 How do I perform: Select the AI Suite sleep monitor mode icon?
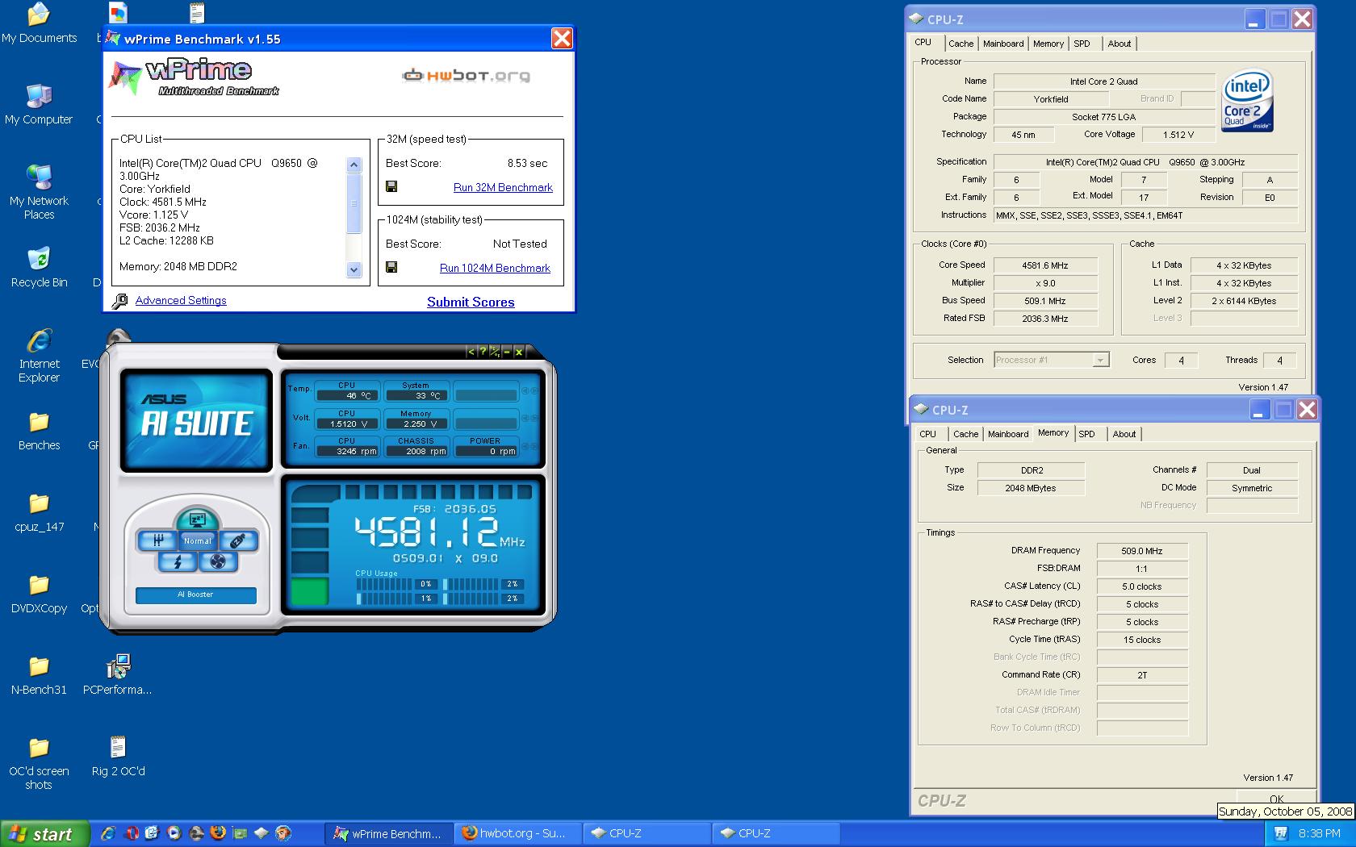[197, 519]
